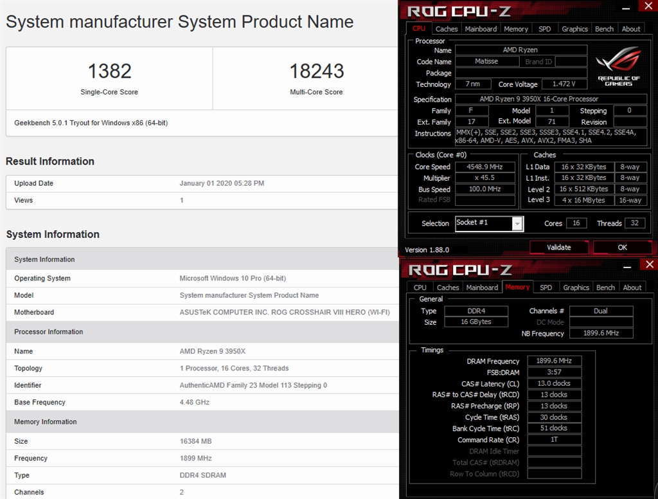Click the DRAM Frequency value 1899.6 MHz

pyautogui.click(x=555, y=361)
